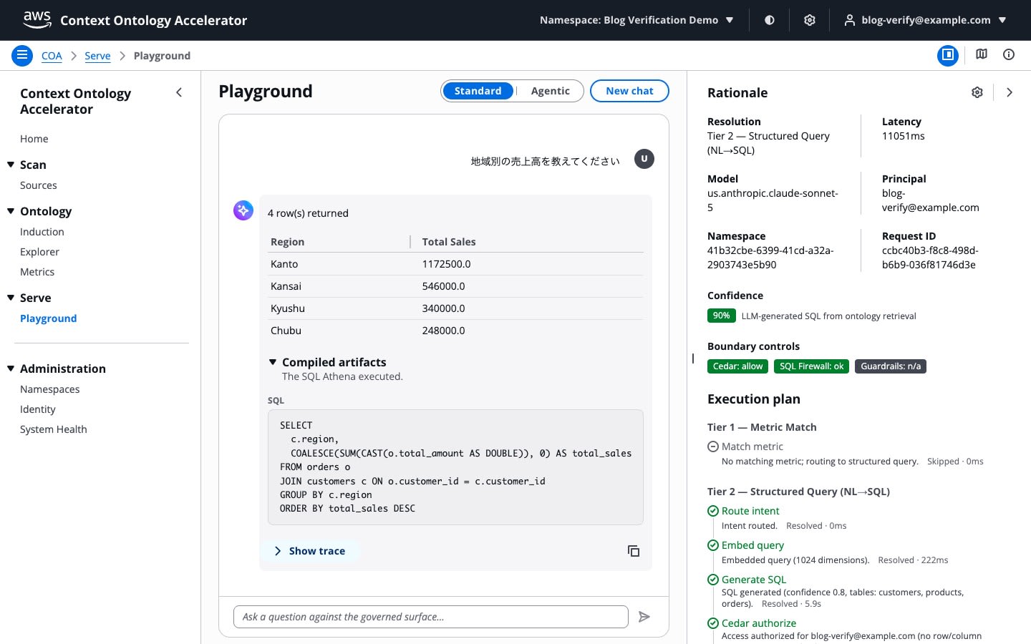Select the Standard mode toggle
Viewport: 1031px width, 644px height.
478,91
